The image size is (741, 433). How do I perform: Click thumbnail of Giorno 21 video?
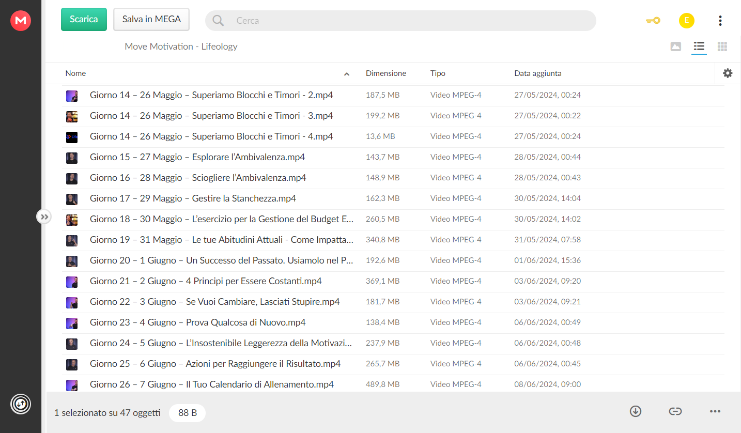(x=72, y=282)
